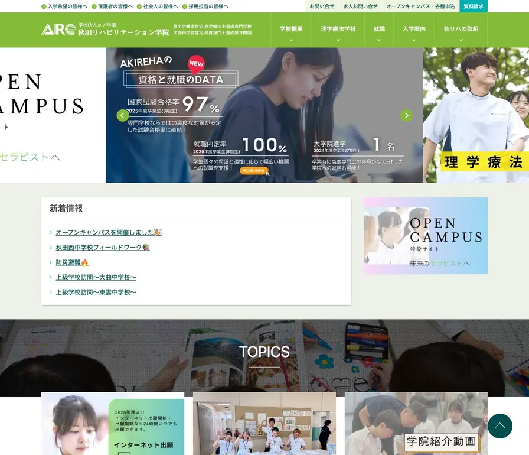This screenshot has height=455, width=529.
Task: Click 就職内定率 100% statistic
Action: point(240,154)
